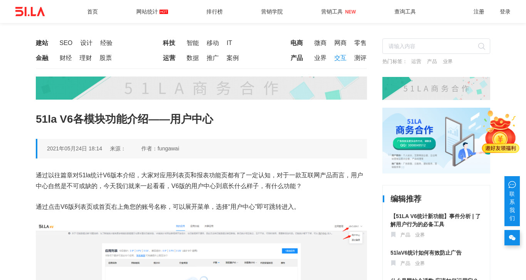Click 业界 tag under 事件分析 article
Viewport: 526px width, 280px height.
pyautogui.click(x=420, y=235)
